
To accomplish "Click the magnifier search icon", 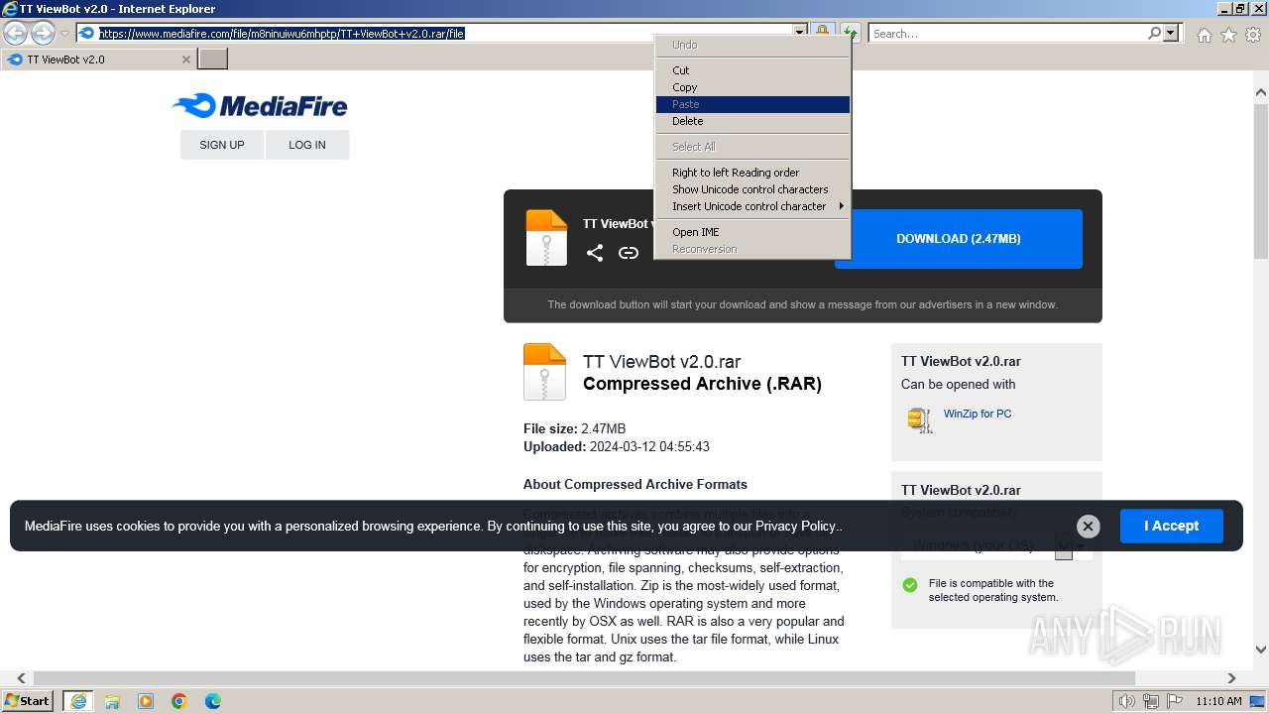I will (1154, 33).
